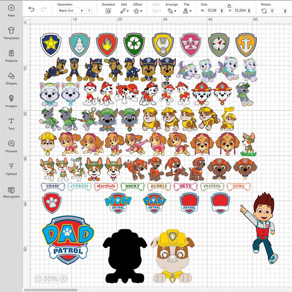This screenshot has height=292, width=292.
Task: Open the Projects panel
Action: click(11, 53)
